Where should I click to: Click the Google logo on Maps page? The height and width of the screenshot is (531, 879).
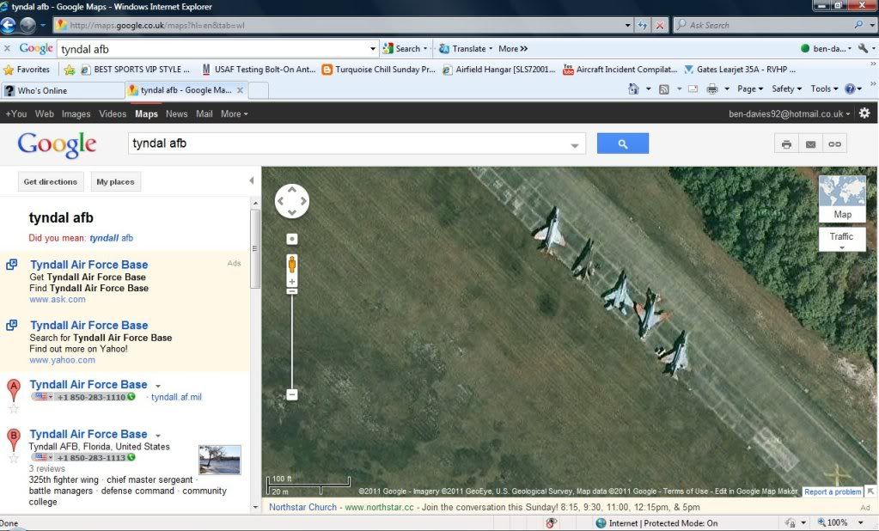pos(57,144)
